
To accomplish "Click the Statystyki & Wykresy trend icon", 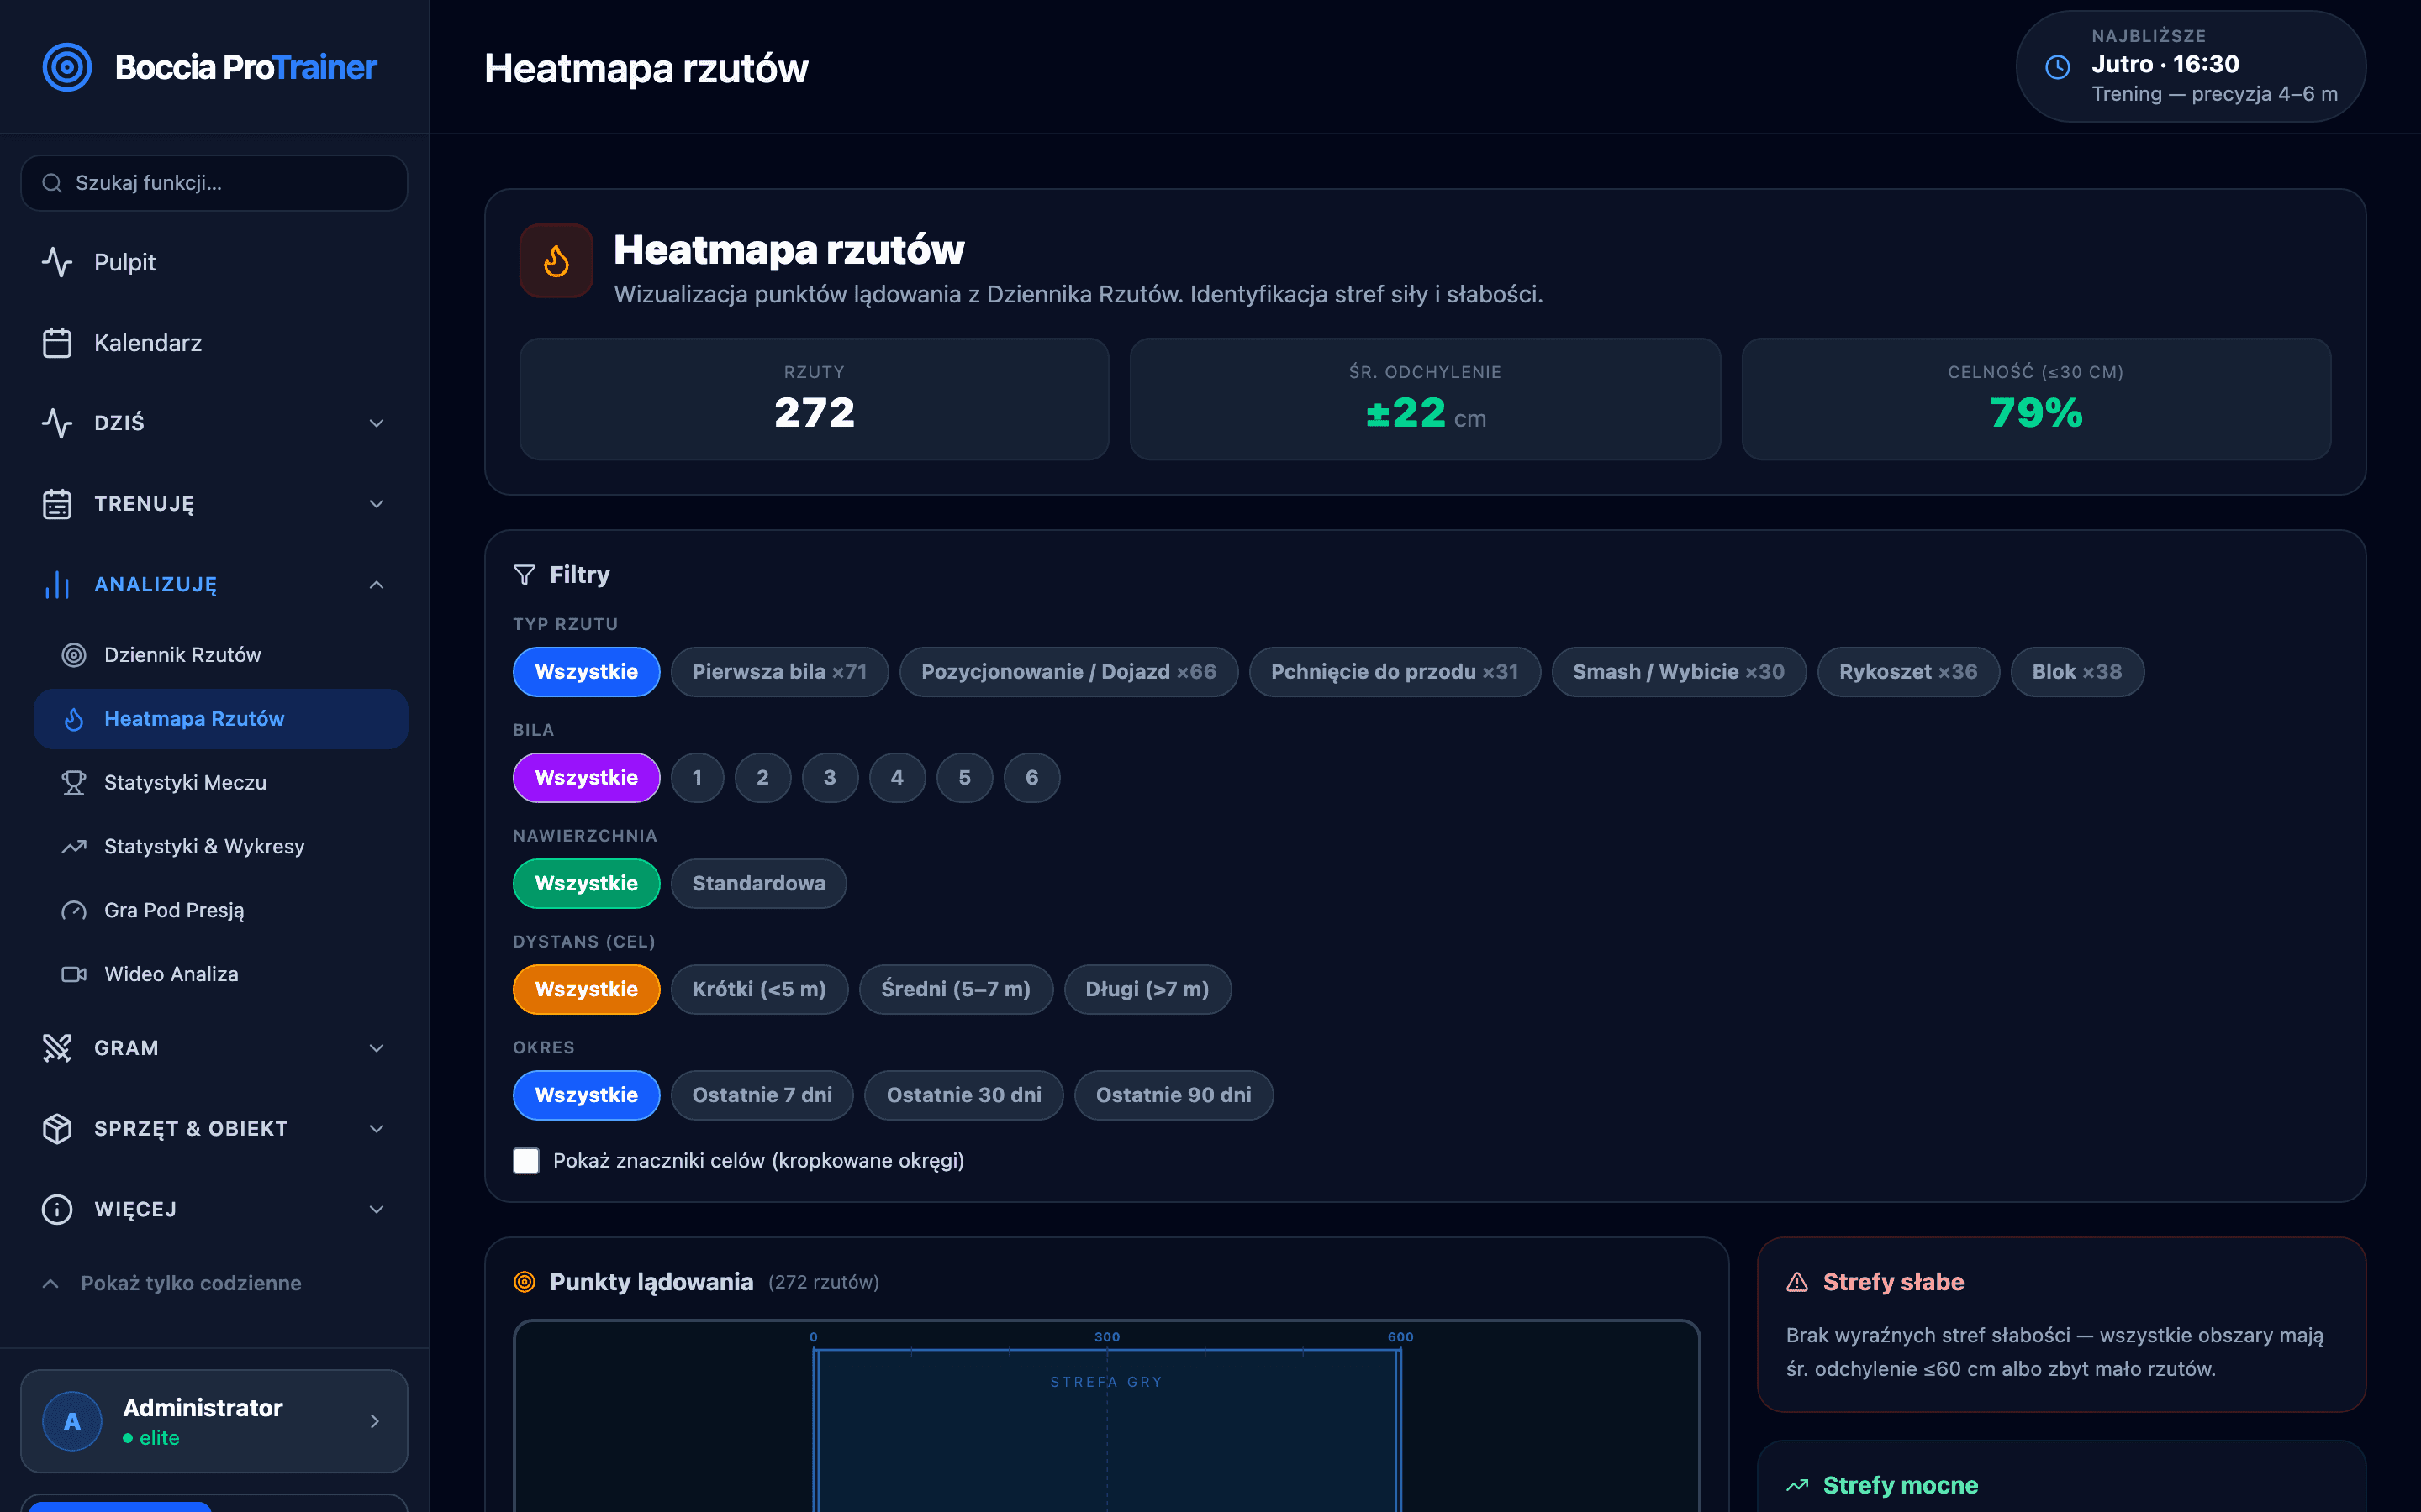I will tap(74, 847).
